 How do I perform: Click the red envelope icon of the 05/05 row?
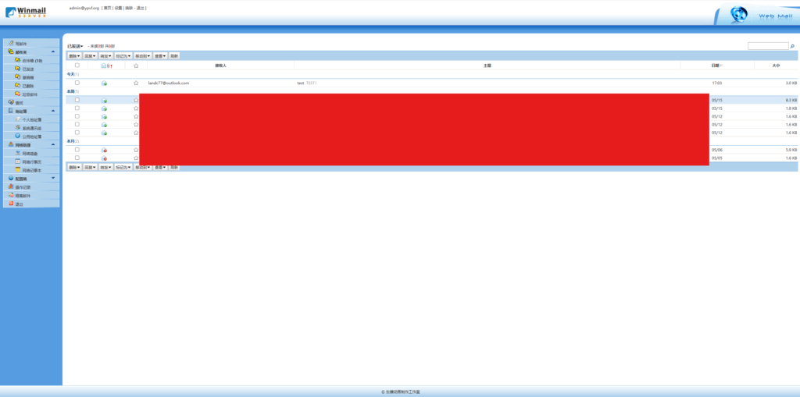pos(104,158)
